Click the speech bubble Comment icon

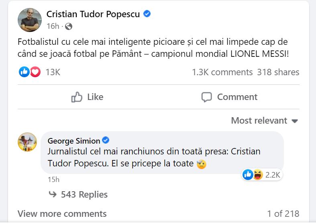point(207,97)
